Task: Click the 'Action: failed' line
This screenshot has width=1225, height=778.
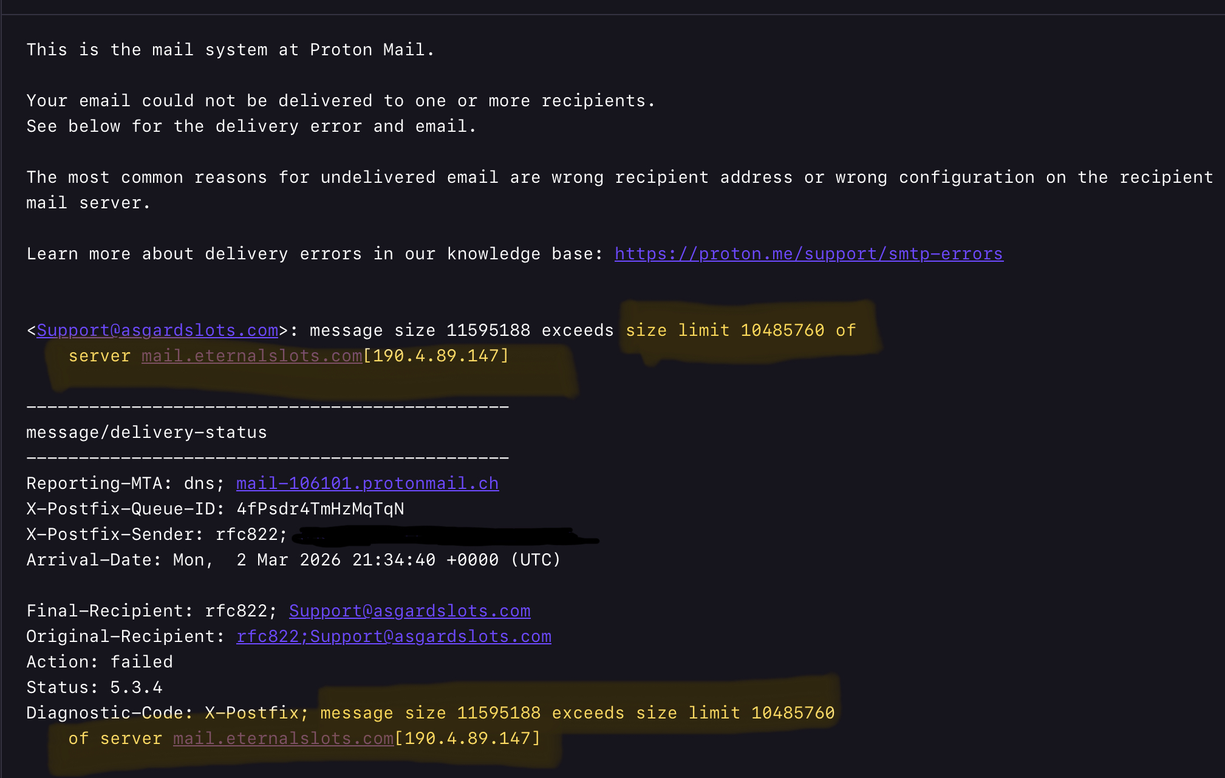Action: coord(100,662)
